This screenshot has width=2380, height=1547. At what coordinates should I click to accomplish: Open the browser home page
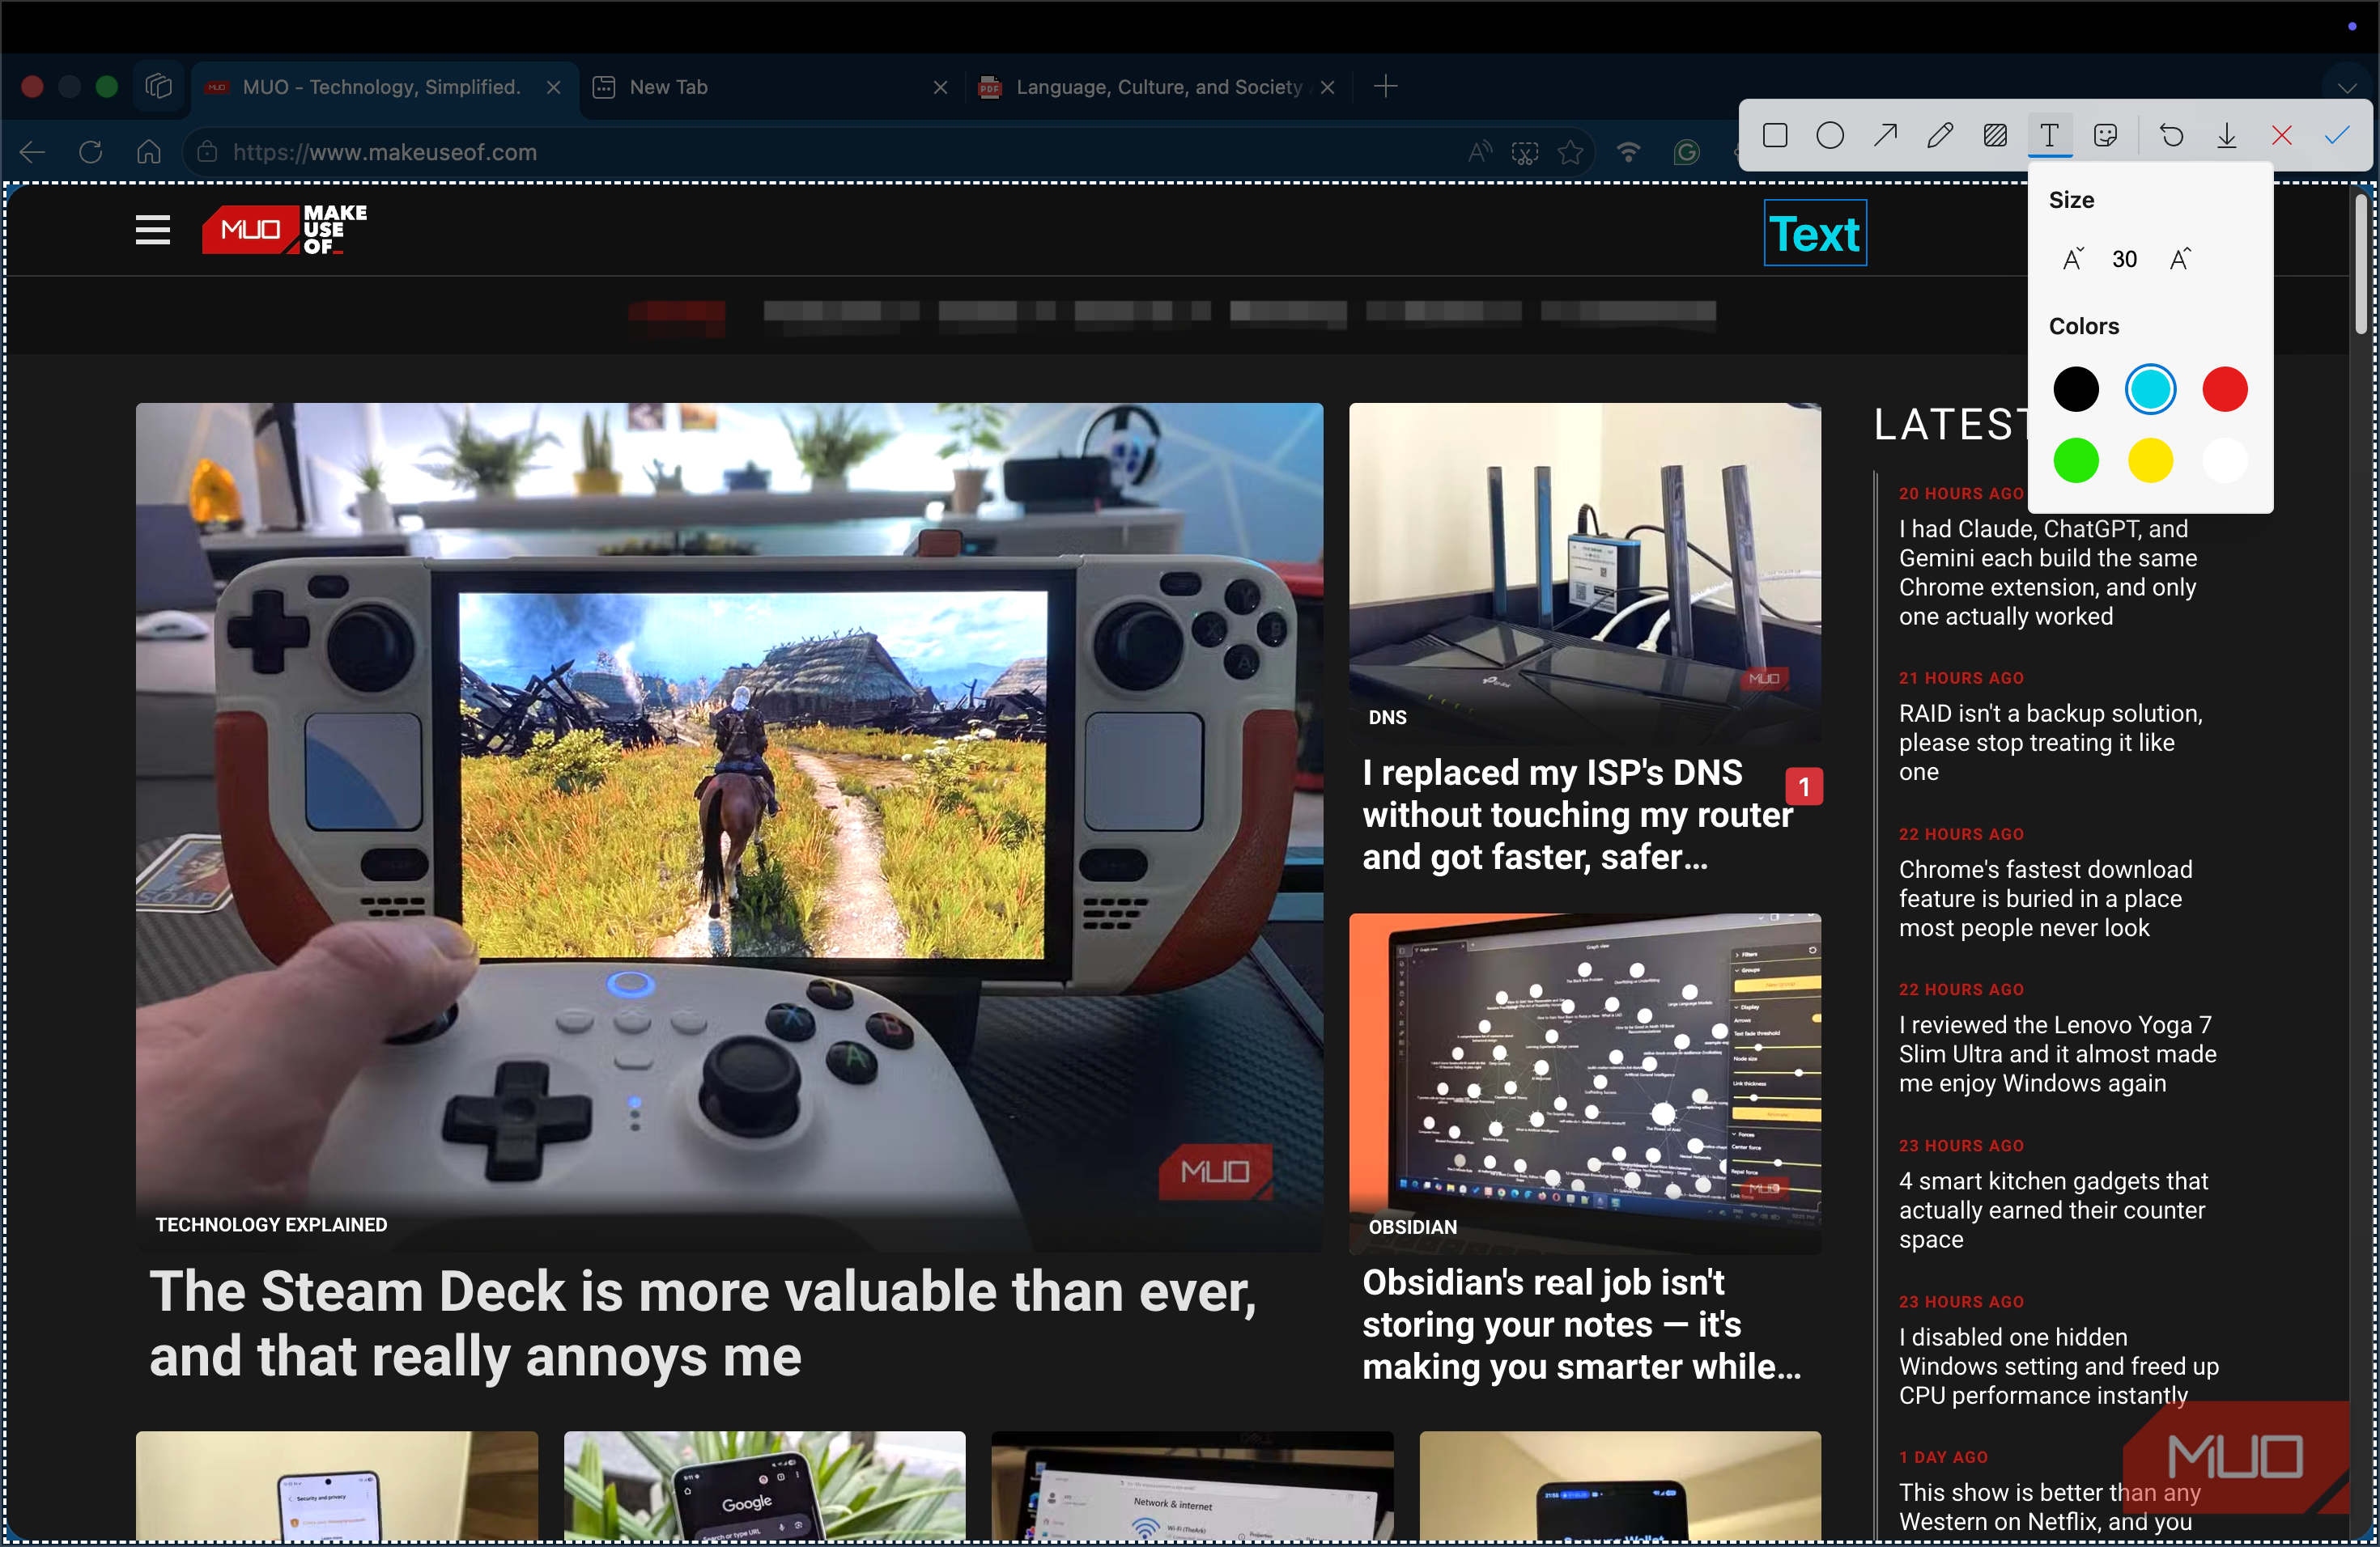149,152
